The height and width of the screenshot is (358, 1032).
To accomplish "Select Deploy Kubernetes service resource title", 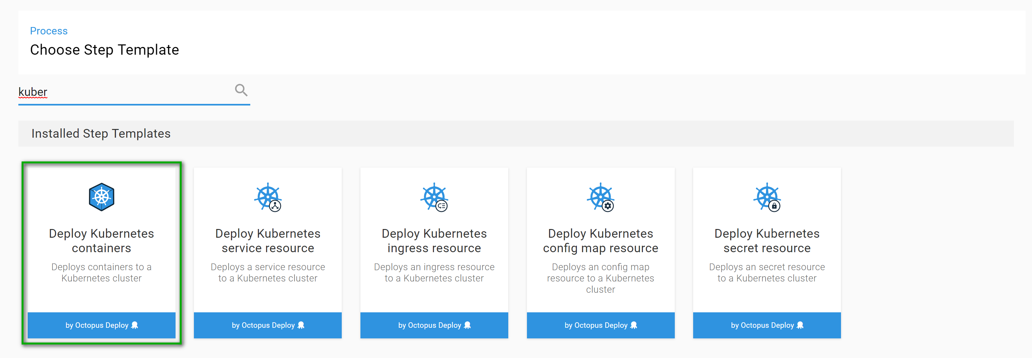I will pyautogui.click(x=268, y=240).
